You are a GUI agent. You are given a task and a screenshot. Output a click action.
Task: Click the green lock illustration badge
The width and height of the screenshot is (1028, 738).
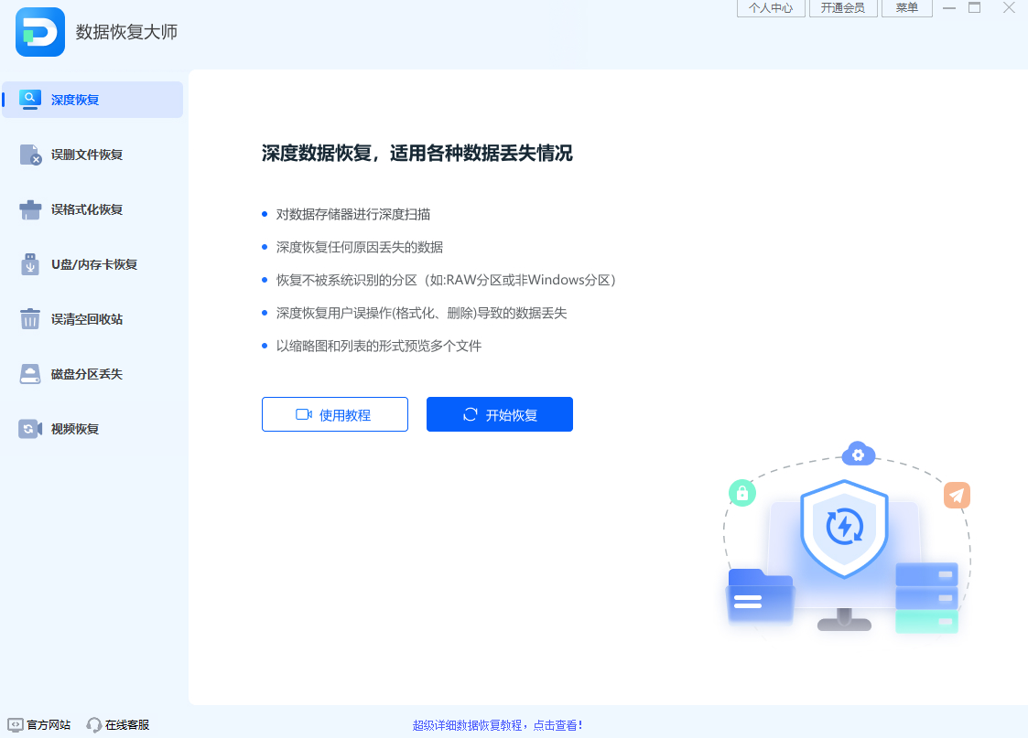point(742,493)
